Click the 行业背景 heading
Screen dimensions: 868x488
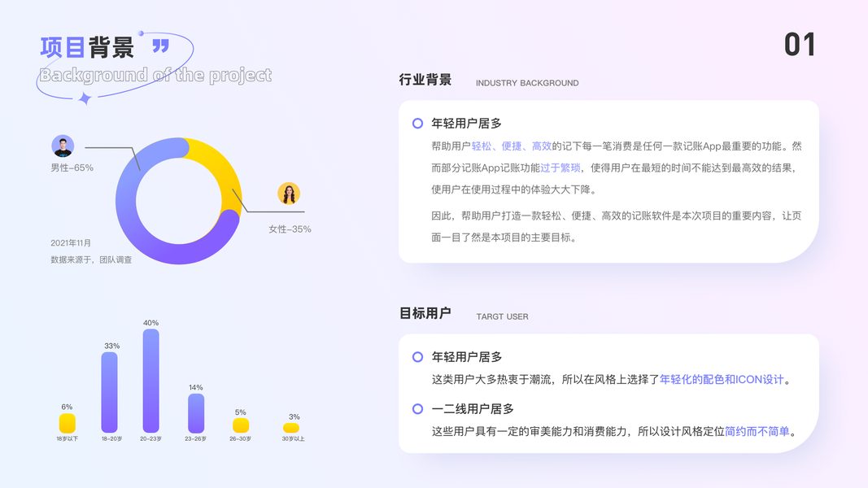coord(425,80)
